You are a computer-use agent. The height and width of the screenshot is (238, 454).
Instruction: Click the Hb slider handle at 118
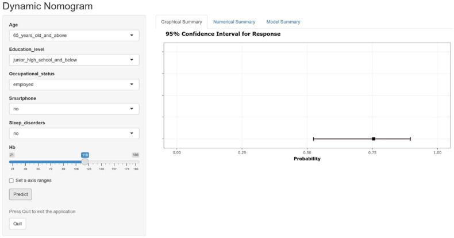pos(85,162)
